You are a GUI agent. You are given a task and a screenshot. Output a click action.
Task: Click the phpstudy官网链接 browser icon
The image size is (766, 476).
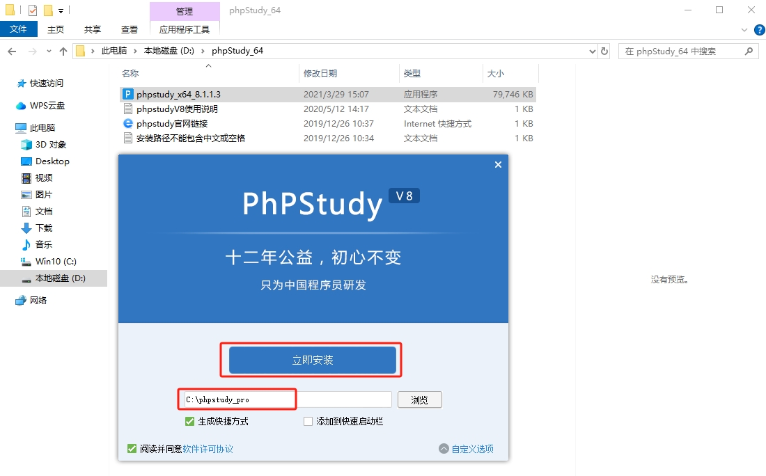point(128,123)
